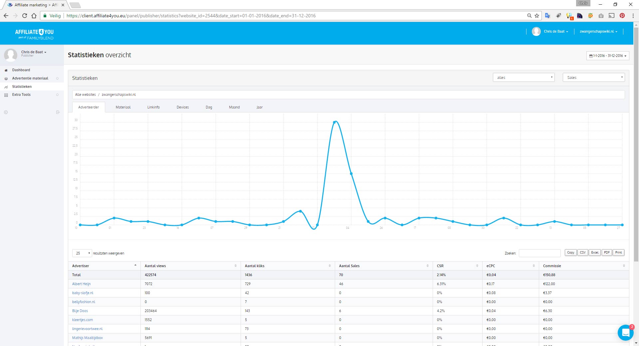Open the date range 1-1-2016 - 31-12-2016 picker
639x346 pixels.
pos(608,56)
